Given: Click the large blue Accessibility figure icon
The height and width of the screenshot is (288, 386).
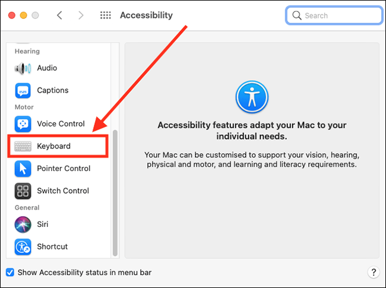Looking at the screenshot, I should [x=252, y=97].
